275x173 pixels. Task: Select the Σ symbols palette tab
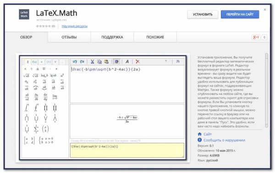coord(27,62)
